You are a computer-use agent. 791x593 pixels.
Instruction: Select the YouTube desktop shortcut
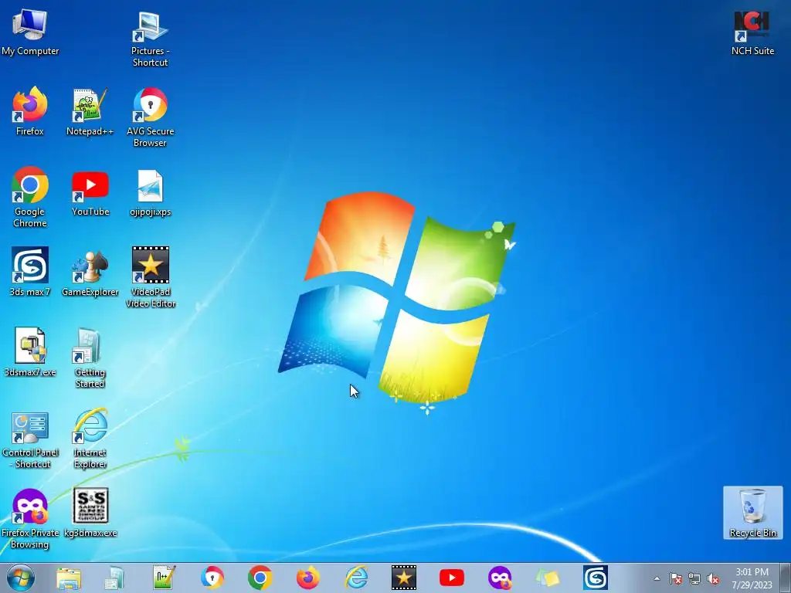[90, 192]
